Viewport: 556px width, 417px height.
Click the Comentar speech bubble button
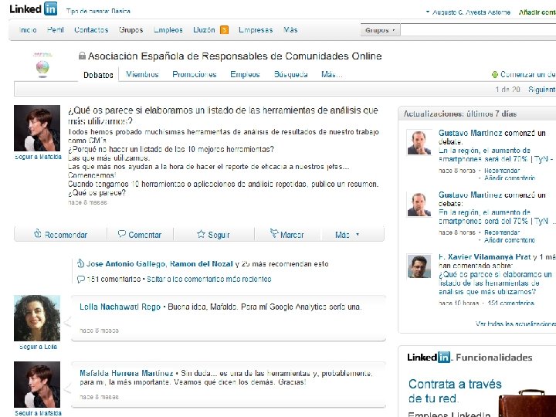(140, 235)
